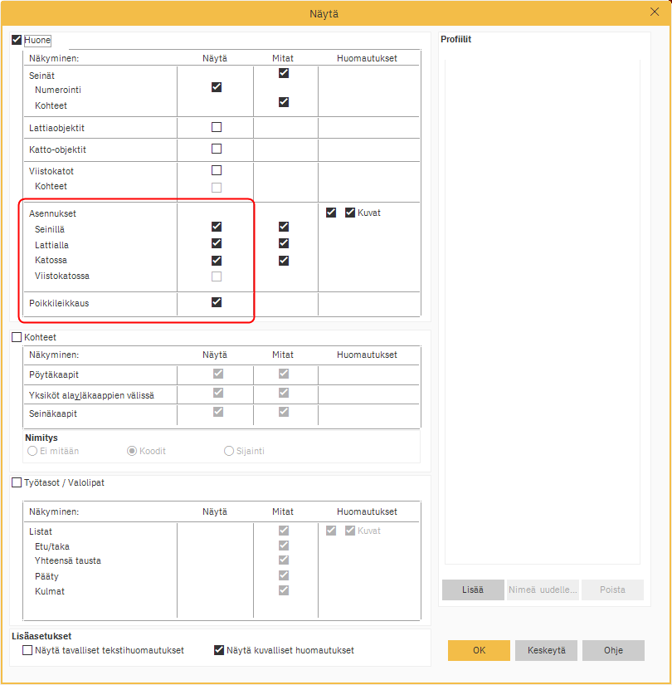672x685 pixels.
Task: Uncheck Näytä kuvalliset huomautukset option
Action: click(x=220, y=650)
